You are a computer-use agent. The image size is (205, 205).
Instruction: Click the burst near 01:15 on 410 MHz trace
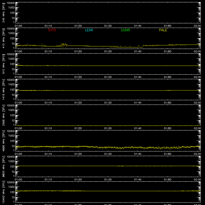(x=64, y=45)
